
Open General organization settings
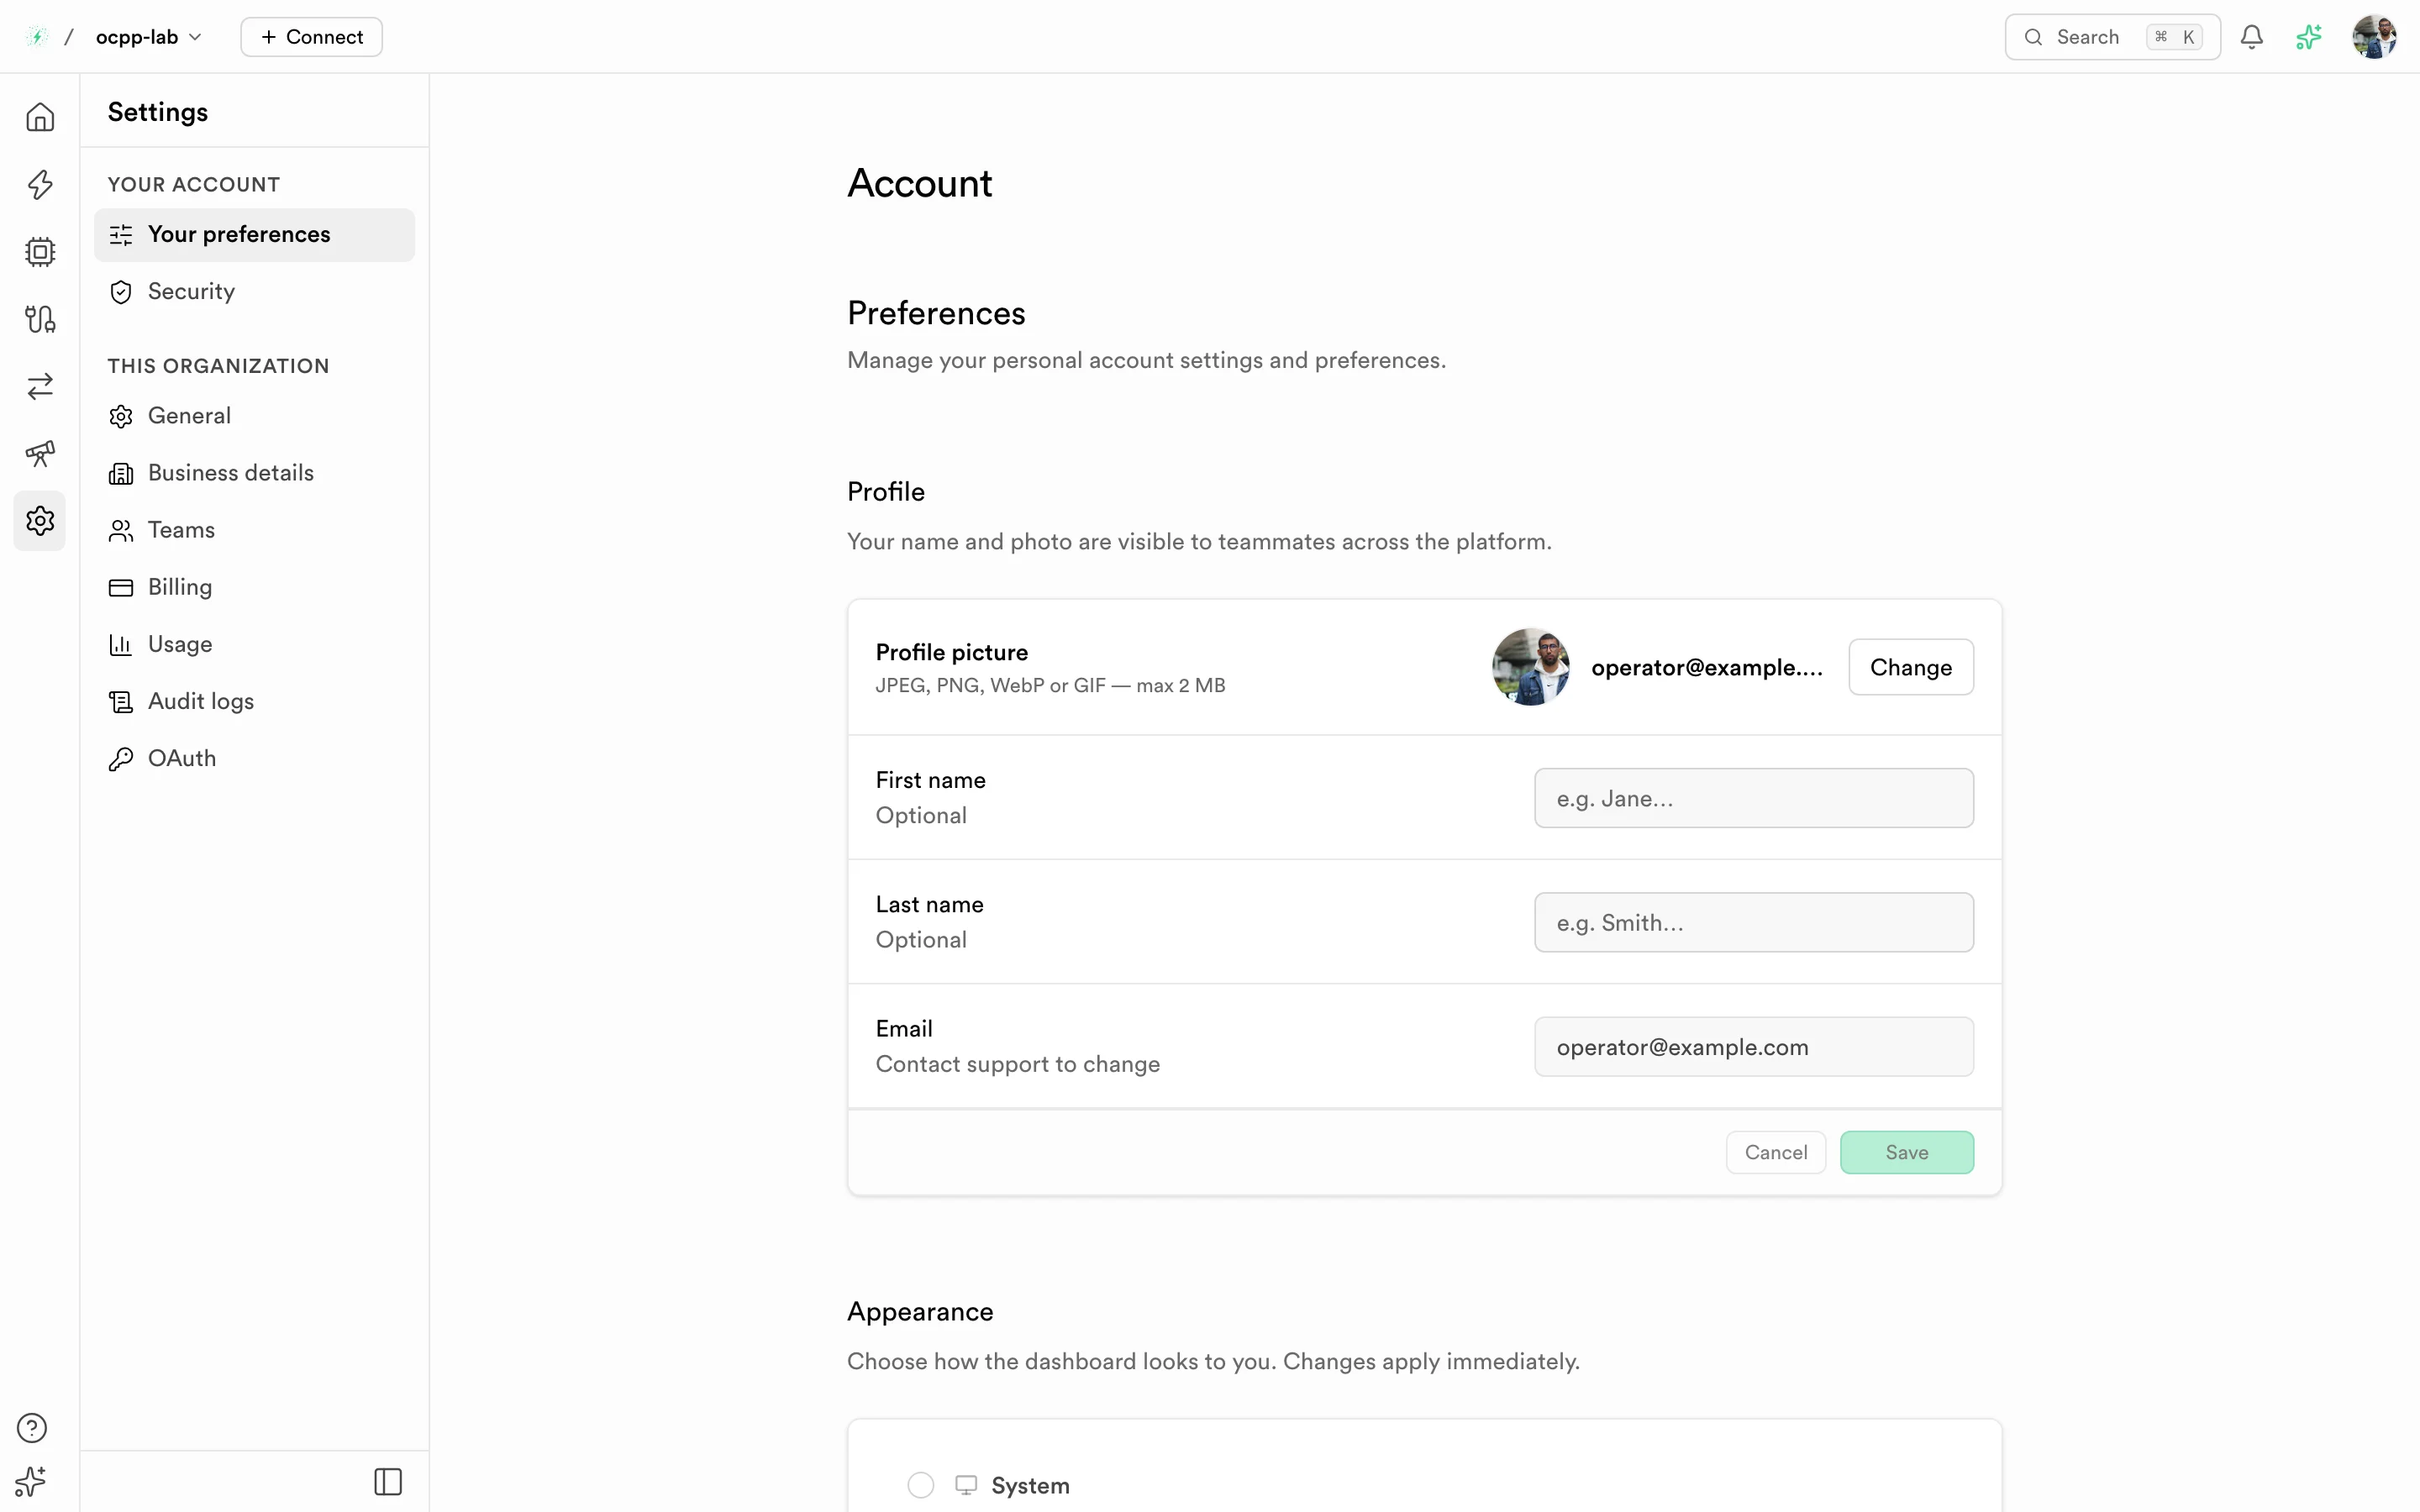[x=254, y=415]
